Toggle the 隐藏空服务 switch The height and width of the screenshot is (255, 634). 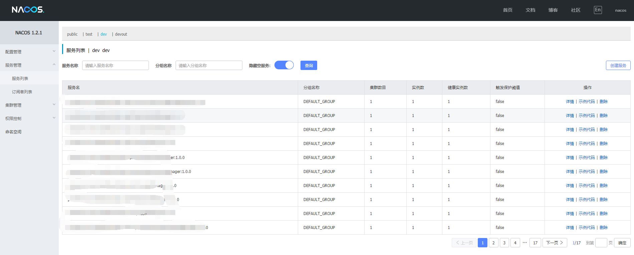tap(284, 65)
